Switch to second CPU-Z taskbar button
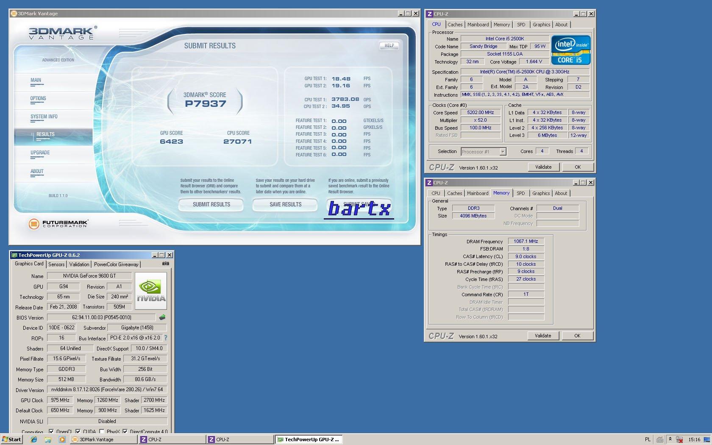The width and height of the screenshot is (712, 445). (240, 439)
